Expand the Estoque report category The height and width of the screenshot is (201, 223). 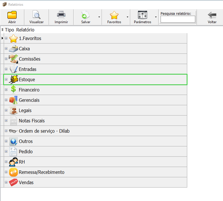6,79
